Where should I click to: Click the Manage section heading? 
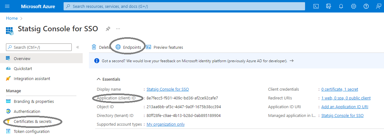point(13,91)
